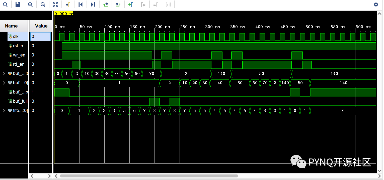The width and height of the screenshot is (384, 180).
Task: Expand the bus row directly below rd_en
Action: point(4,73)
